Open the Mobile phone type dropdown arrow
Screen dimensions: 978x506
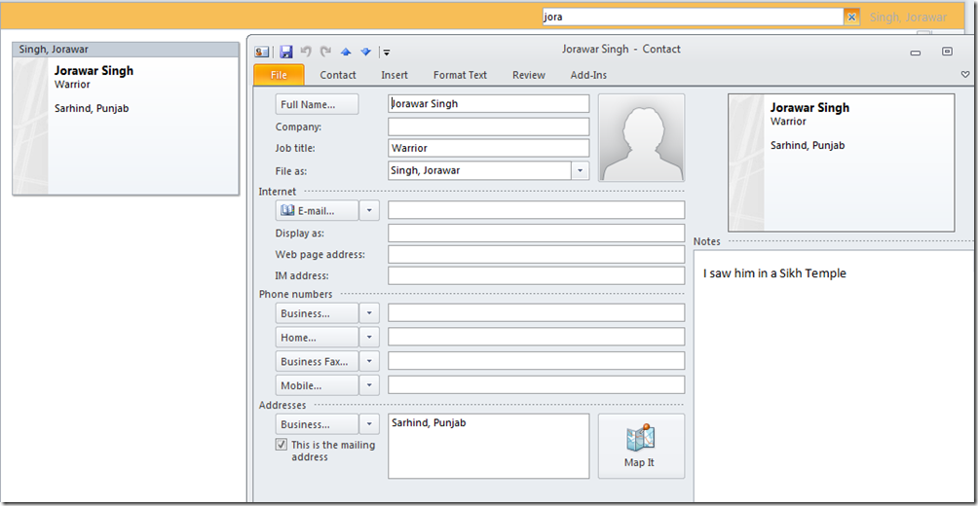click(x=369, y=385)
